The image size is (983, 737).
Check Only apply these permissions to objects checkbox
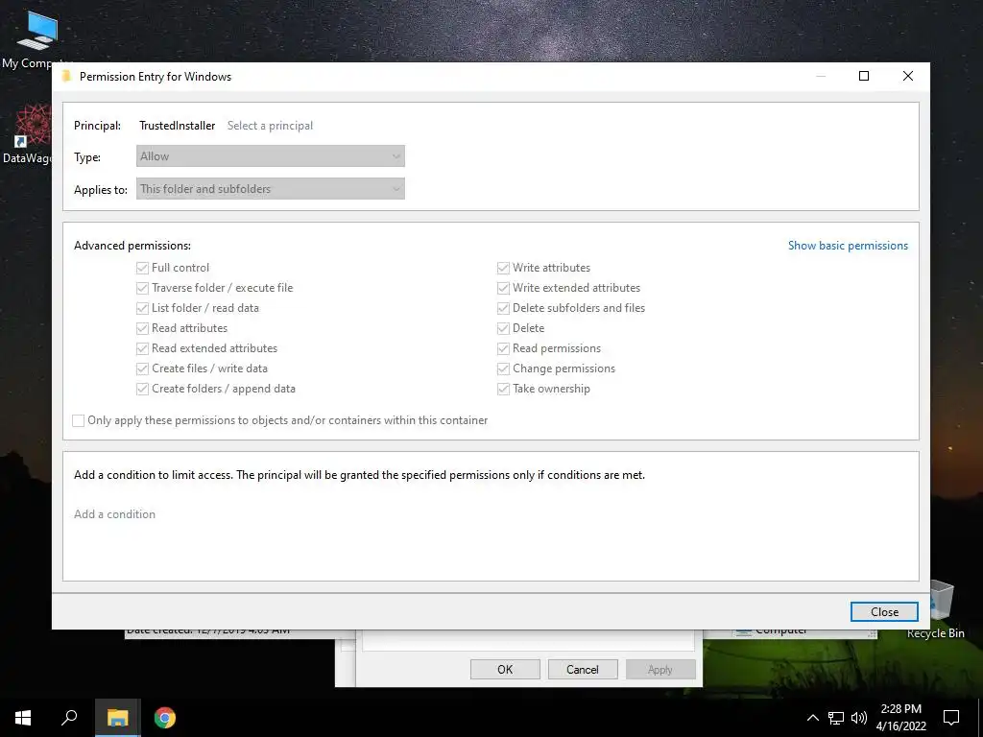click(79, 420)
